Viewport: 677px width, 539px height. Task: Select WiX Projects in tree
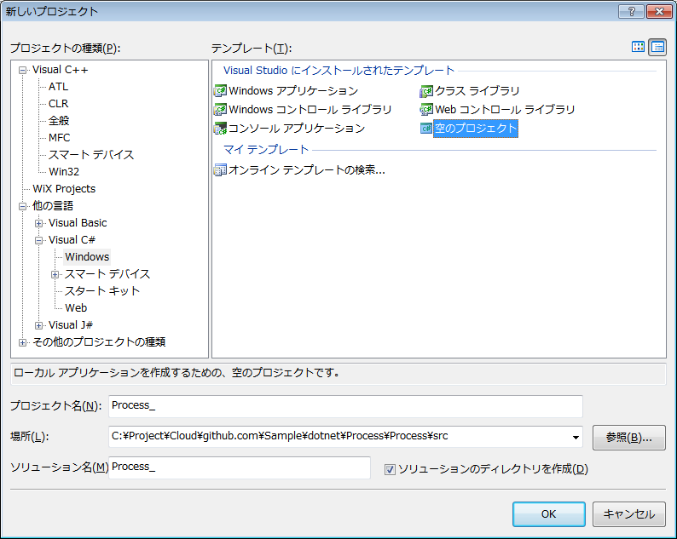pos(64,189)
